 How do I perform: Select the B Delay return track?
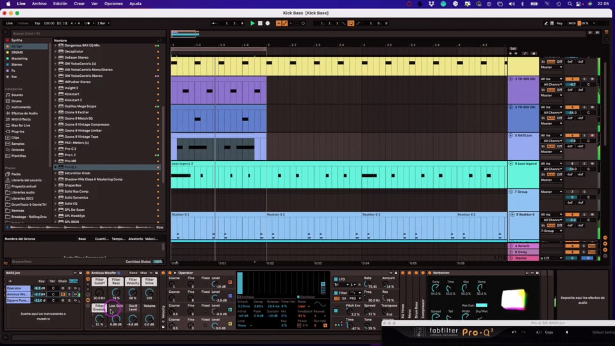pos(523,252)
